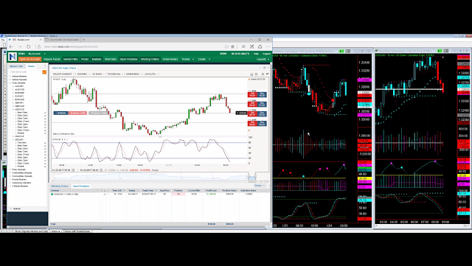Screen dimensions: 472x266
Task: Click the chart range navigator right handle
Action: coord(255,175)
